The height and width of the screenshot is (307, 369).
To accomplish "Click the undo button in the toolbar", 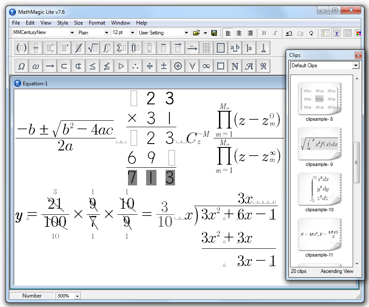I will coord(289,33).
